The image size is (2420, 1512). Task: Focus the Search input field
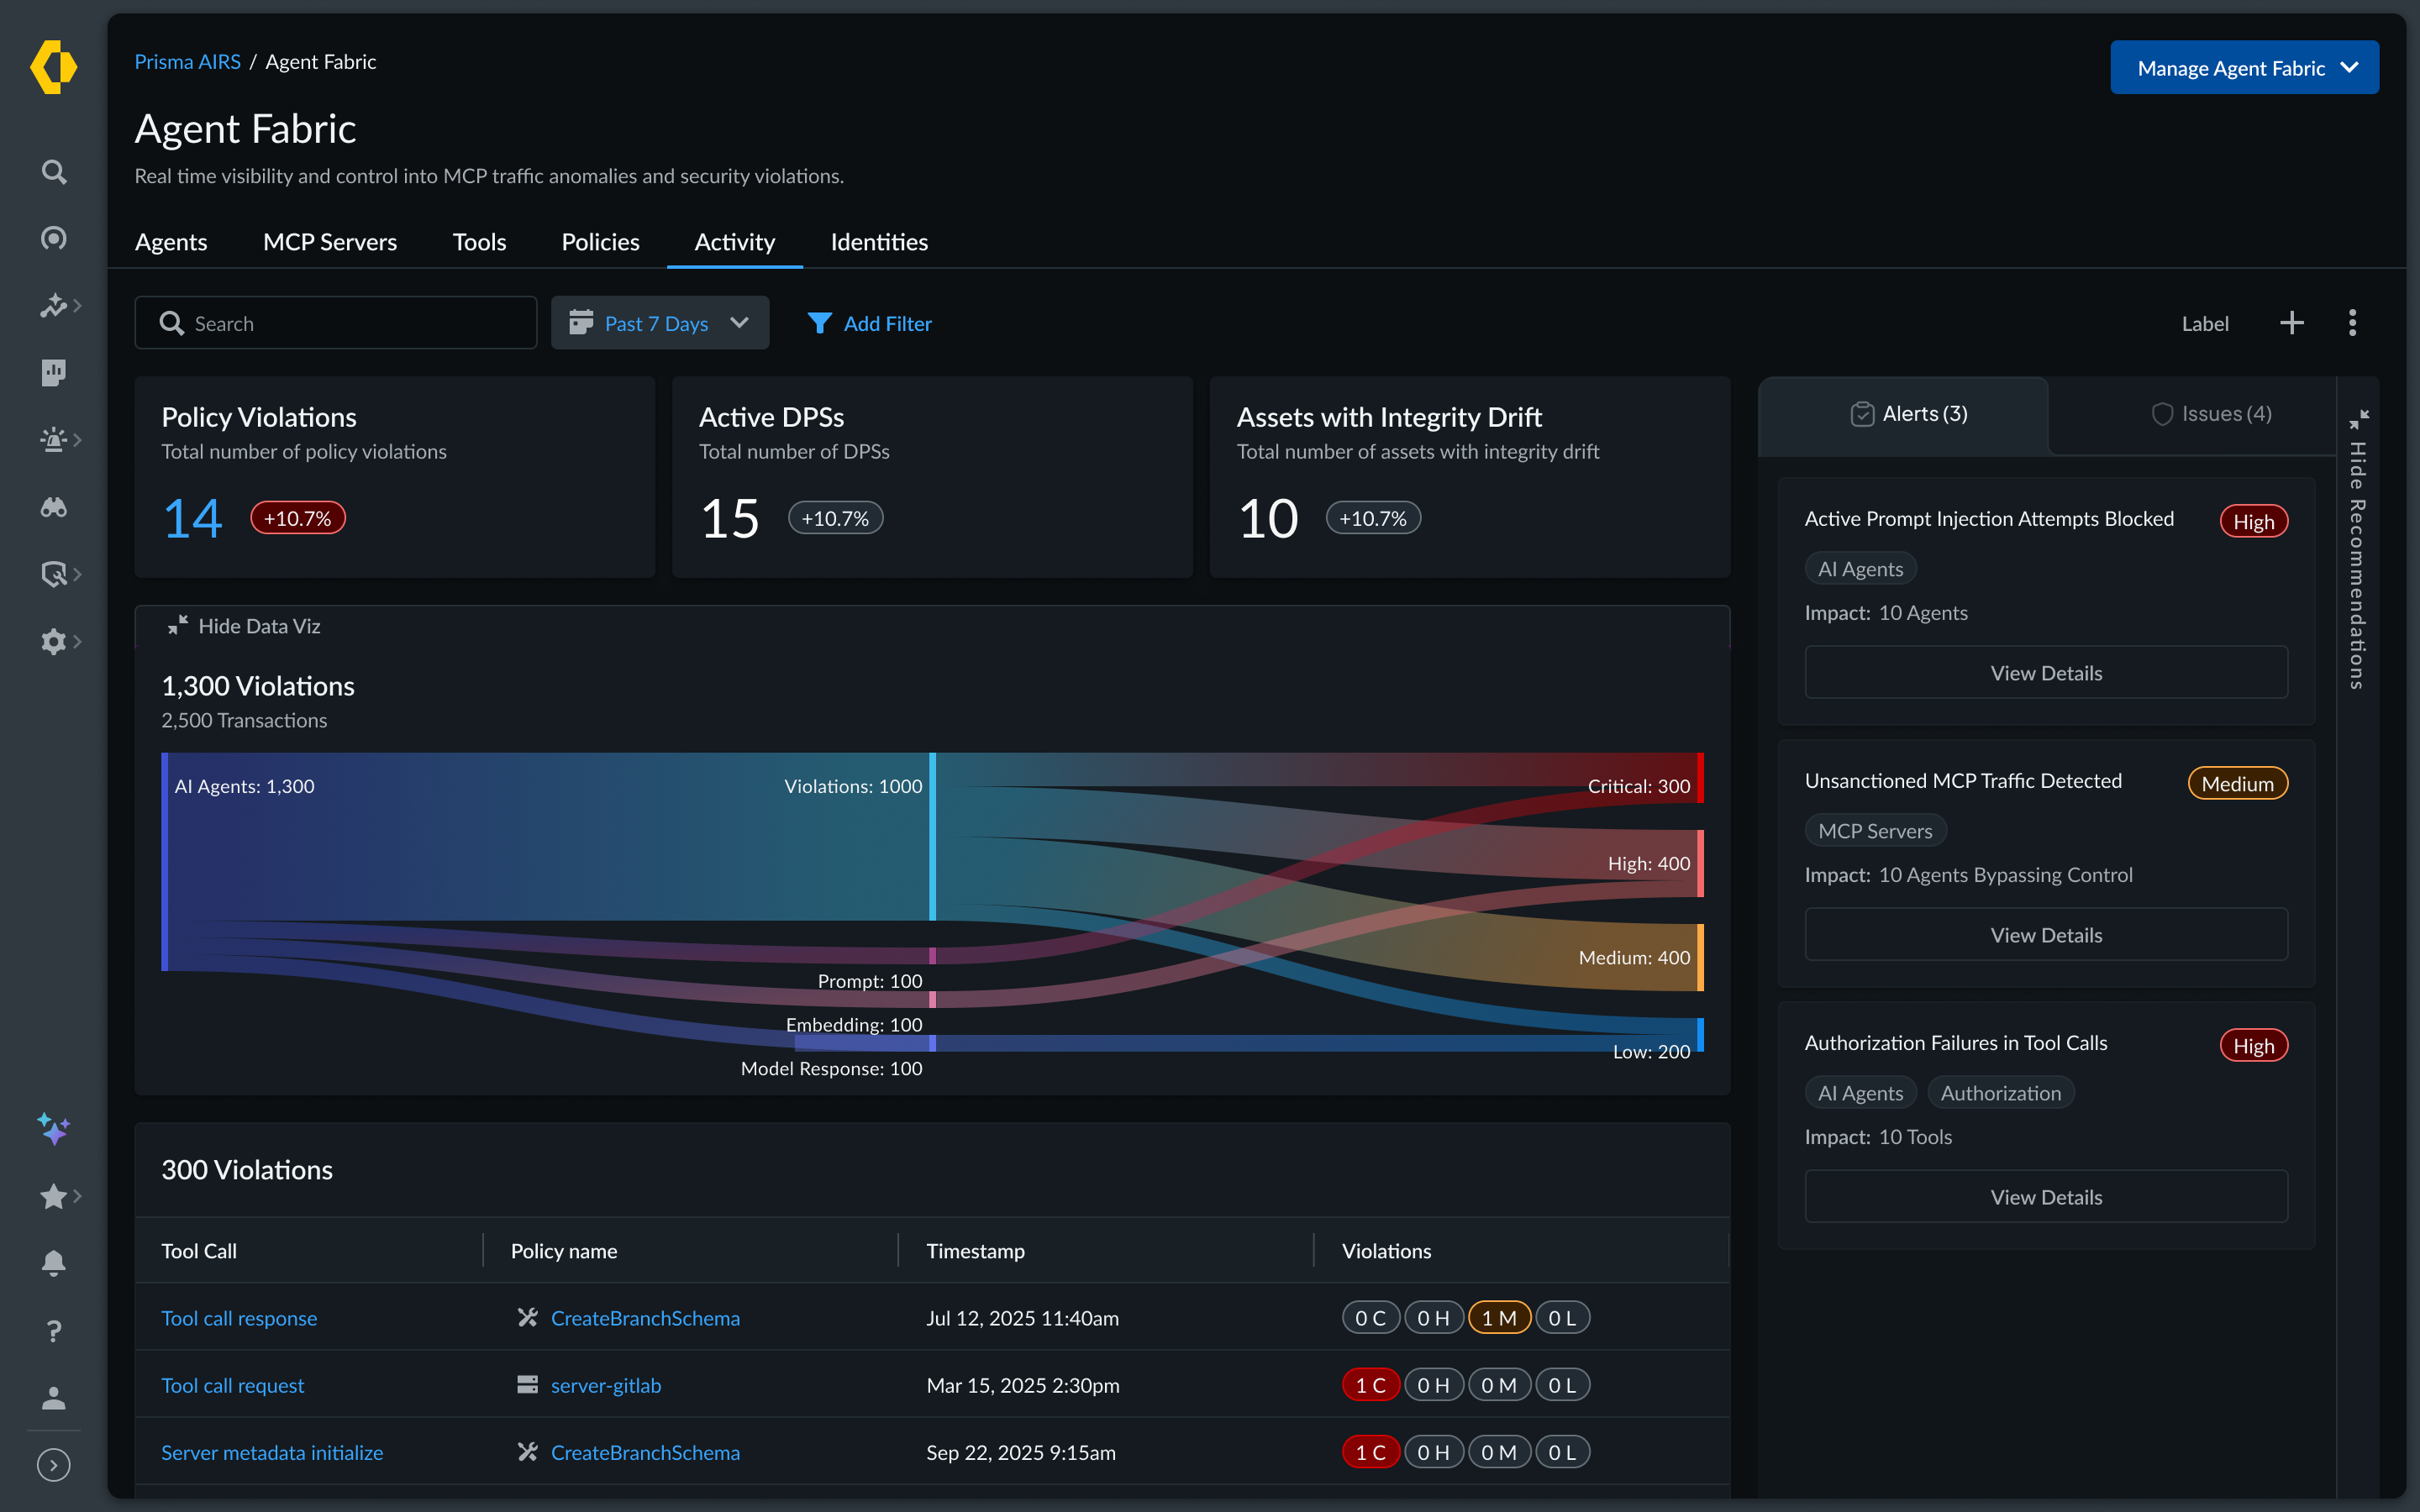pyautogui.click(x=336, y=323)
